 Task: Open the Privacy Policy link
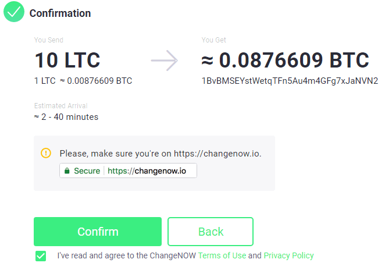click(288, 255)
